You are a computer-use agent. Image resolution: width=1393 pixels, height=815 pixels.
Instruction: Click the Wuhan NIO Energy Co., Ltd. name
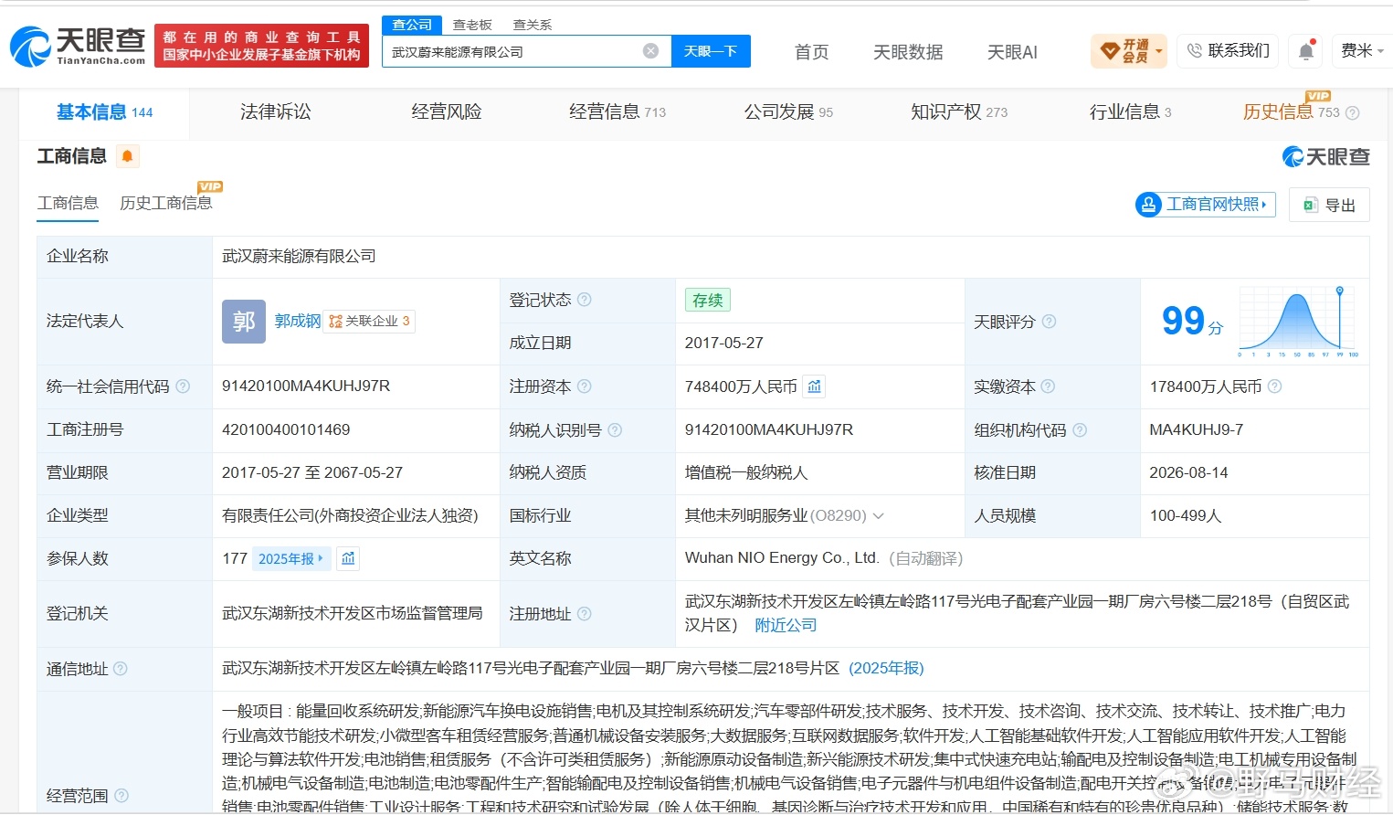782,558
